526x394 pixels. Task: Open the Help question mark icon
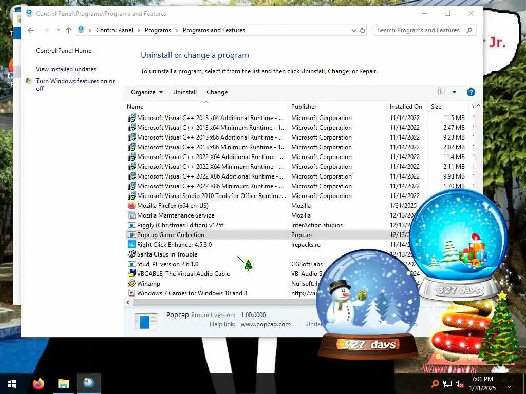[471, 92]
